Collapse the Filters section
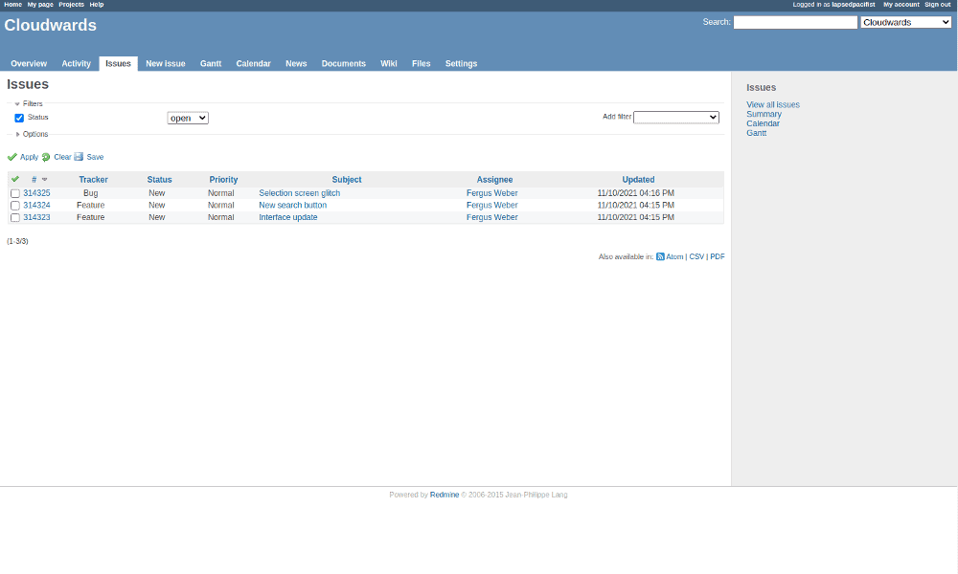 [x=29, y=103]
